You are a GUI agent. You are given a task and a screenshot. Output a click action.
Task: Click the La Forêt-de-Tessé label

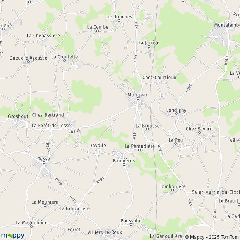coord(51,126)
